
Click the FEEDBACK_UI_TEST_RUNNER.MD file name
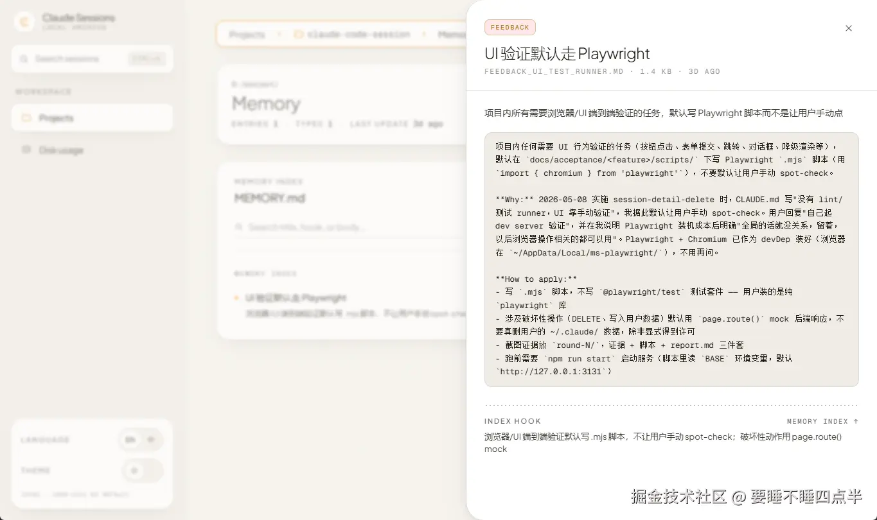[x=554, y=72]
